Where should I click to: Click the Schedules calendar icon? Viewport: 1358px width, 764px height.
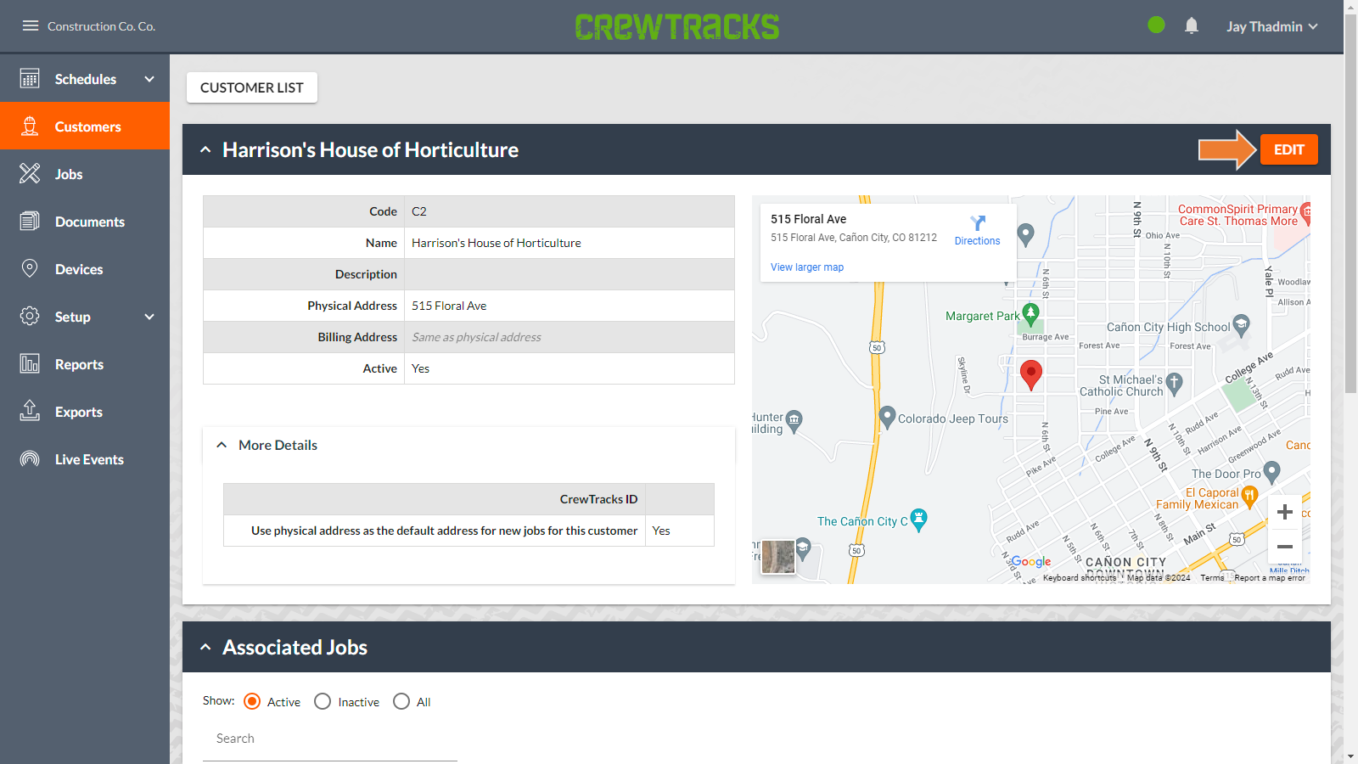tap(30, 79)
